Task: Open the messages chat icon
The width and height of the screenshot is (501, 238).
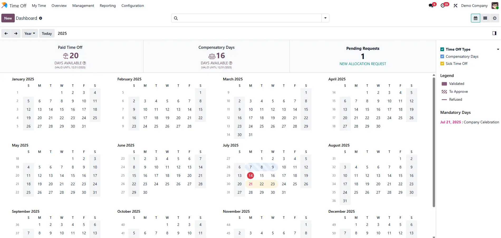Action: point(431,6)
